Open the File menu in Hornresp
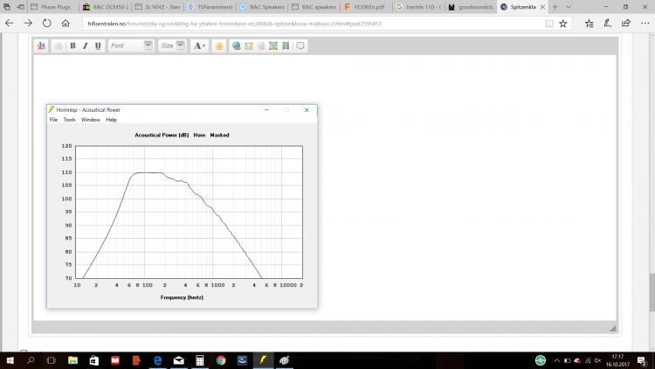The image size is (655, 369). [x=53, y=120]
